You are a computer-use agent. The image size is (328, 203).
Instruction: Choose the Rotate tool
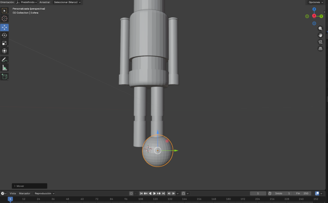click(x=4, y=35)
